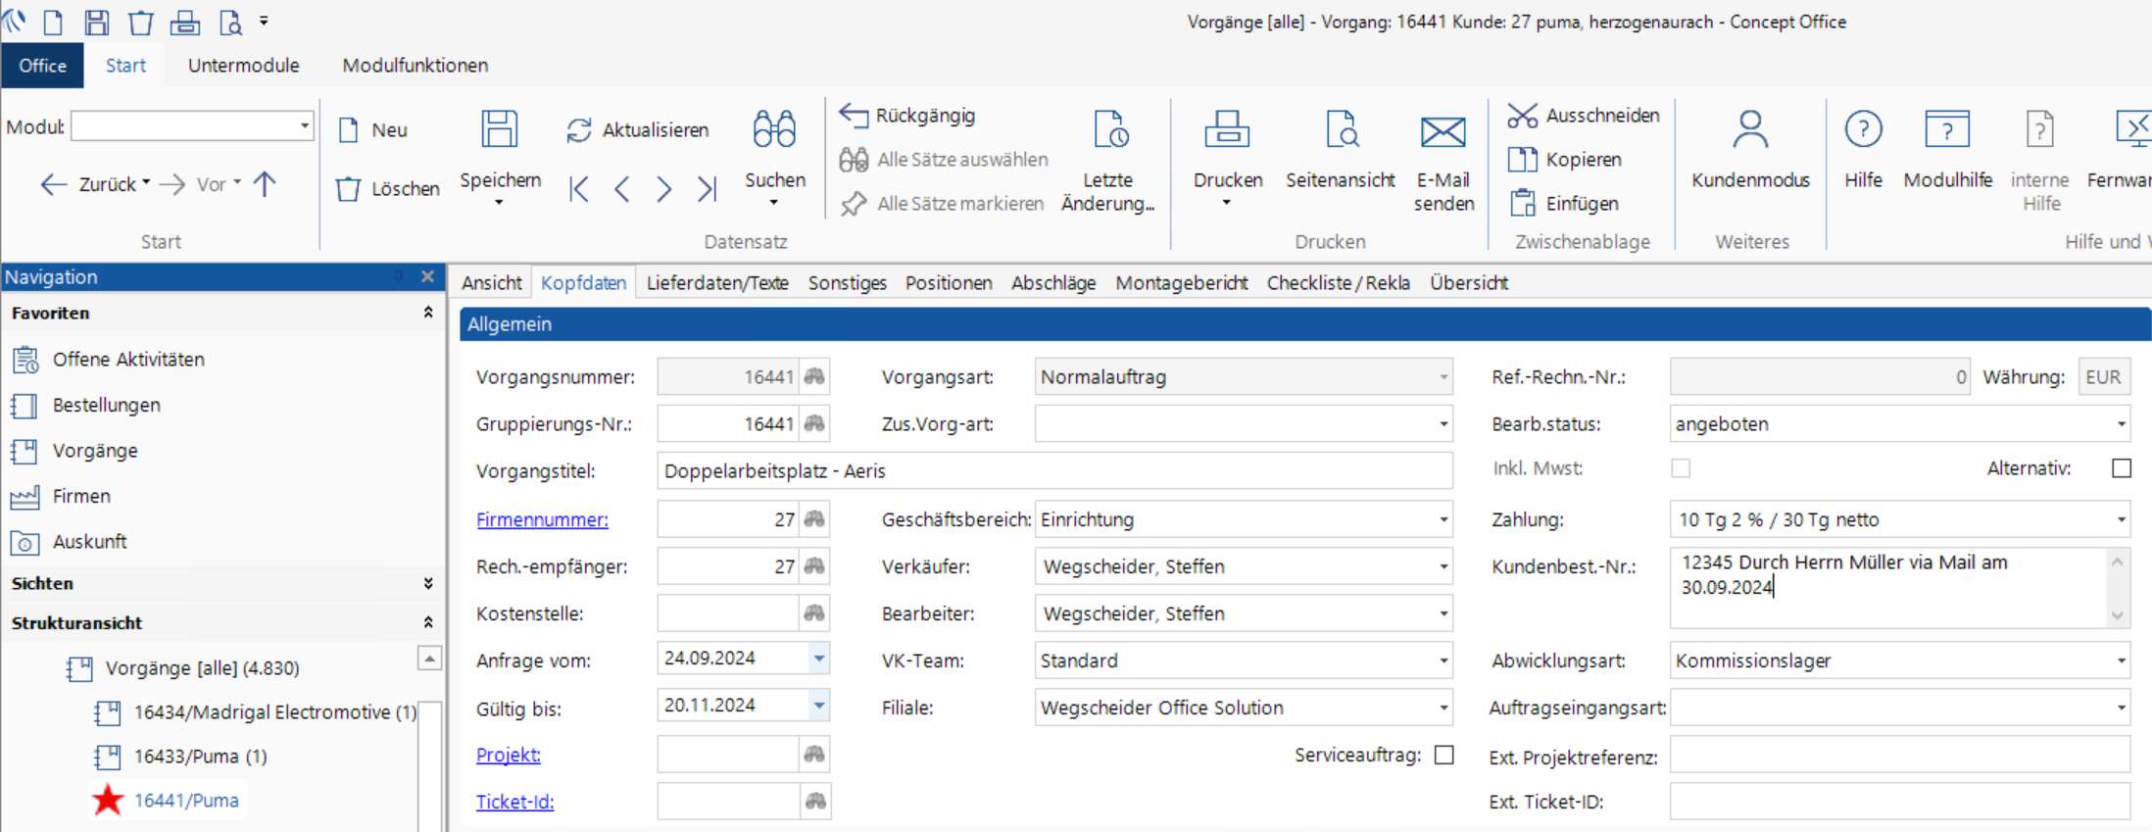Open Zus.Vorg-art dropdown
This screenshot has height=832, width=2152.
coord(1443,424)
